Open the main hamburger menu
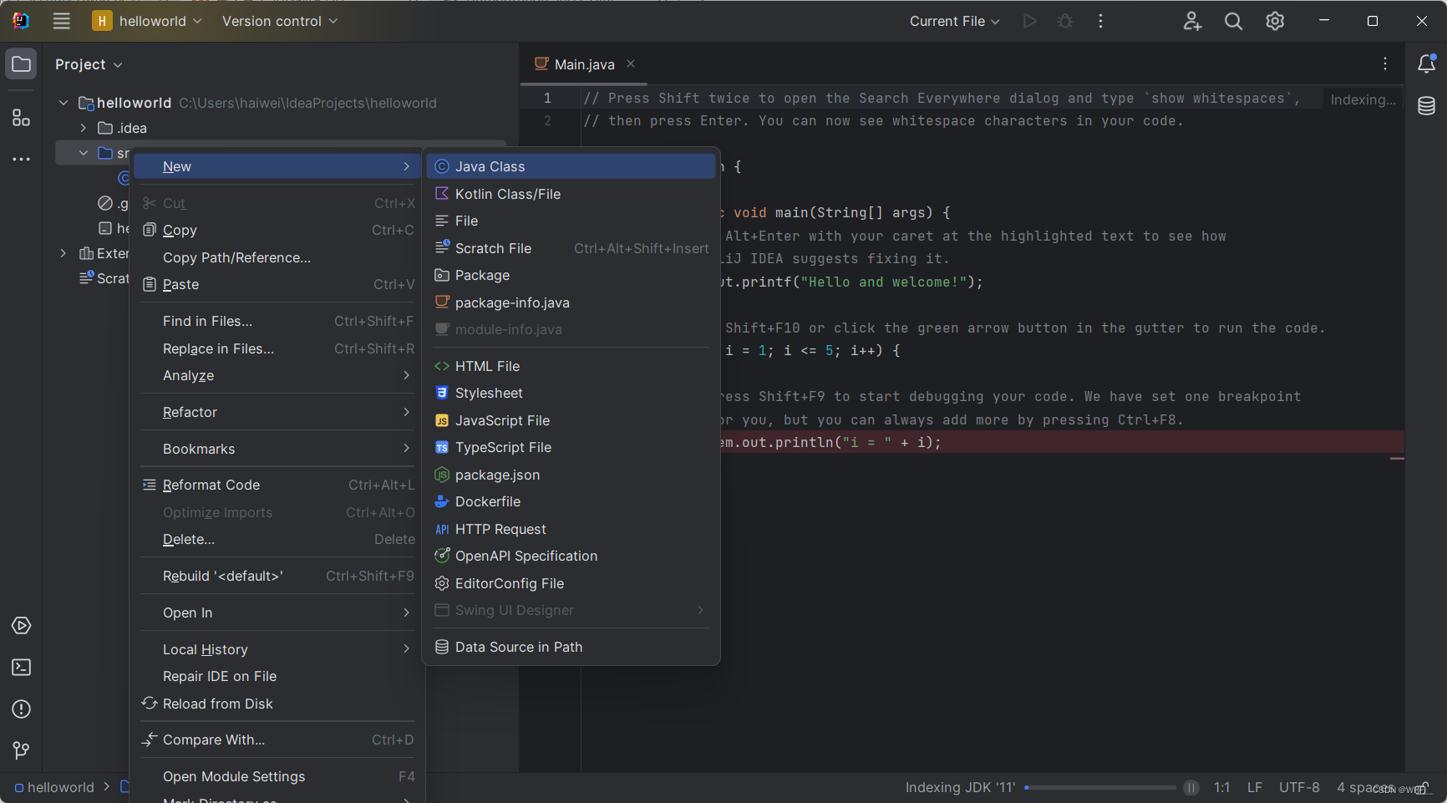The image size is (1447, 803). (x=61, y=21)
